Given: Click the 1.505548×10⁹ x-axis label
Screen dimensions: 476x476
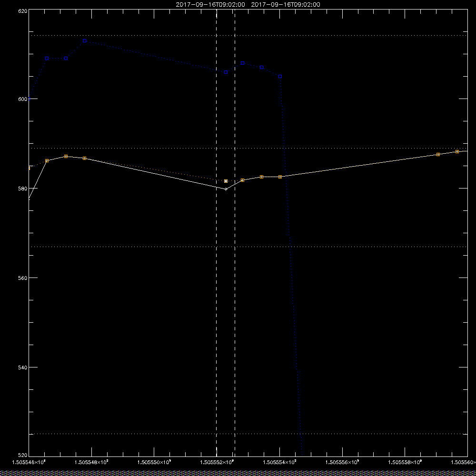Looking at the screenshot, I should pos(92,462).
